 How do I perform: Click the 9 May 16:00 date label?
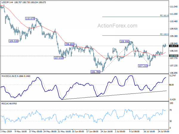point(21,131)
